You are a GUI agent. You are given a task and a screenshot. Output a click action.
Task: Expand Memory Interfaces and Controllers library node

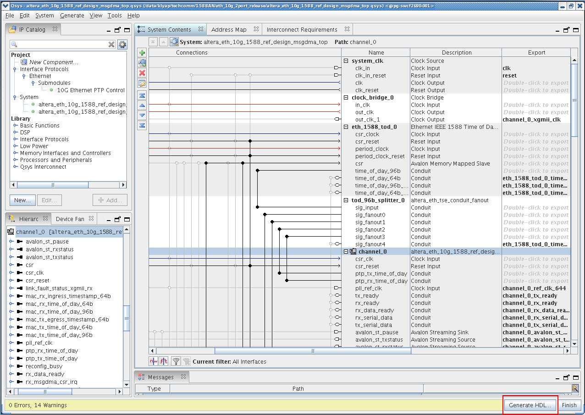tap(16, 153)
